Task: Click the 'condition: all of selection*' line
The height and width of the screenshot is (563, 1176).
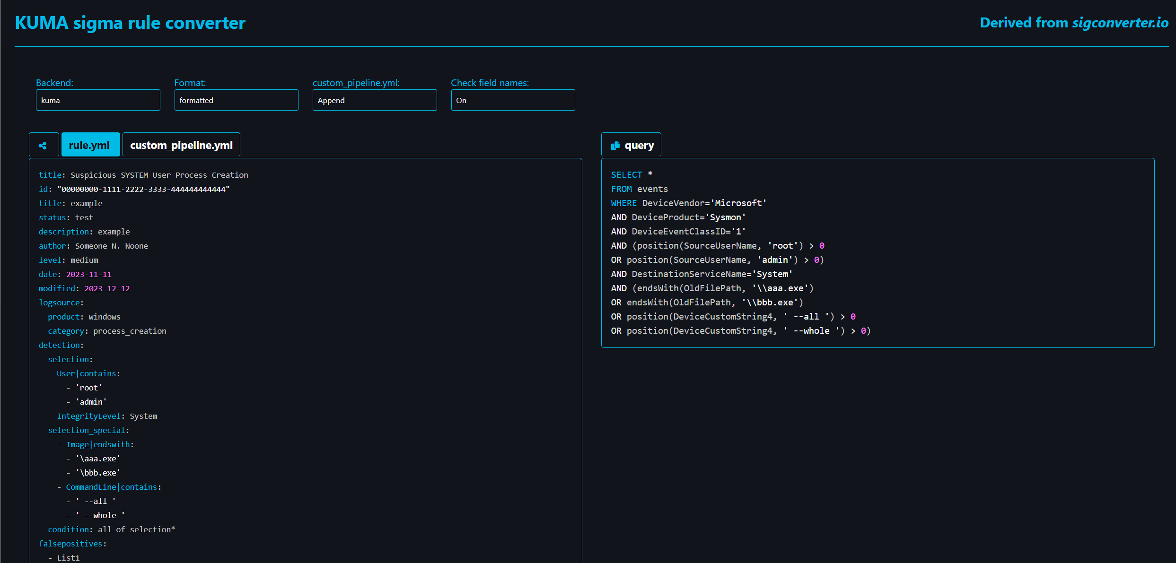Action: pos(111,529)
